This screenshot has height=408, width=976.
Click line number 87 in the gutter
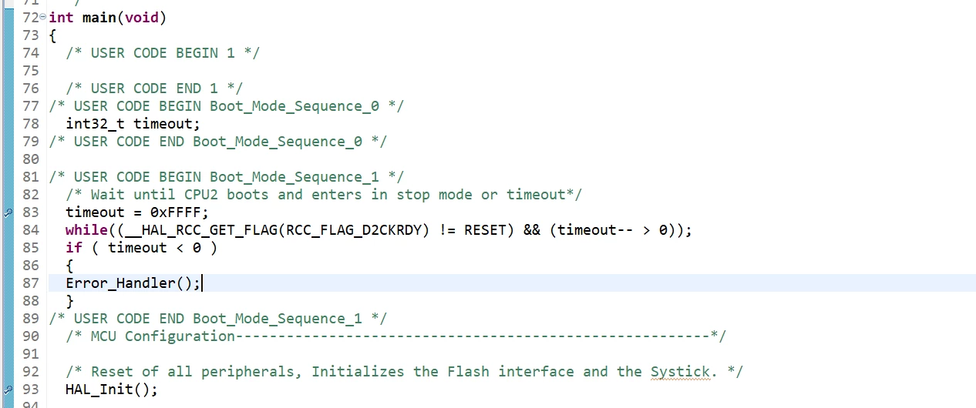point(31,283)
